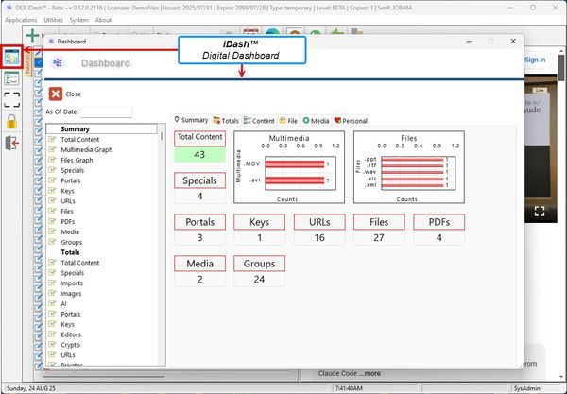
Task: Click the yellow padlock lock icon
Action: [x=11, y=121]
